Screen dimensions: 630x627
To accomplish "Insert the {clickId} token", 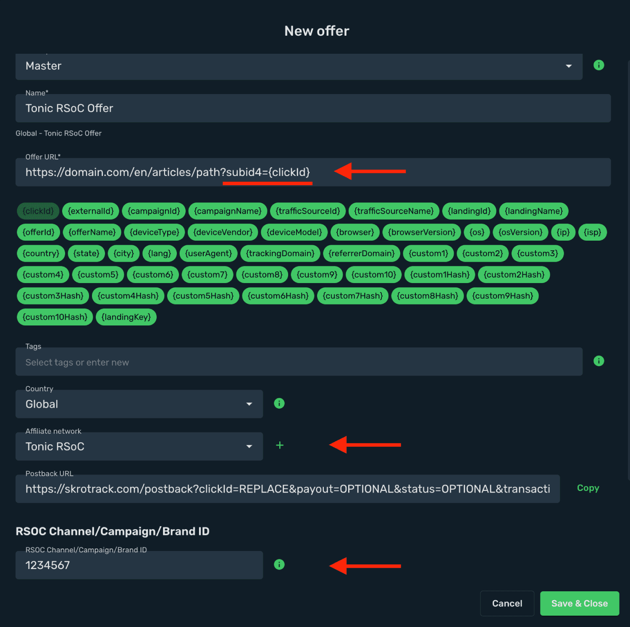I will pos(38,211).
